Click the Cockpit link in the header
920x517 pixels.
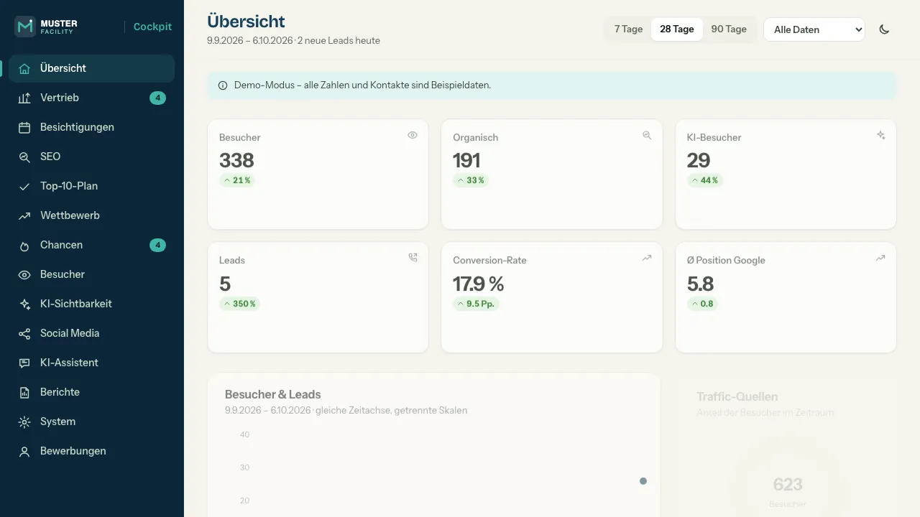(152, 27)
